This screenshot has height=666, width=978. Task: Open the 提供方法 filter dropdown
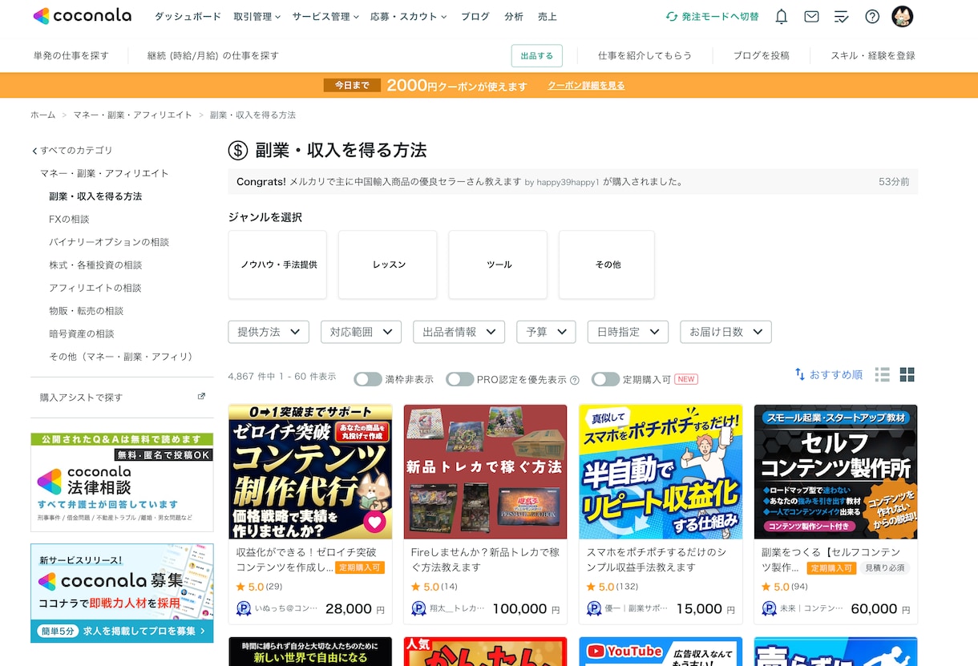pos(269,332)
